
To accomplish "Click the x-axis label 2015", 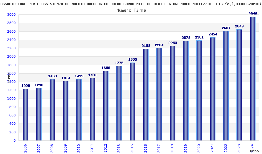I will [x=132, y=148].
